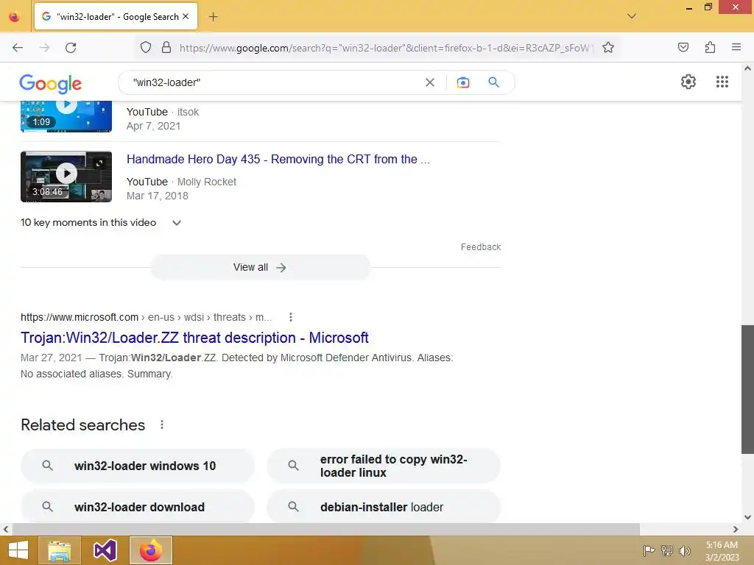Screen dimensions: 754x565
Task: Reload the current page
Action: [71, 48]
